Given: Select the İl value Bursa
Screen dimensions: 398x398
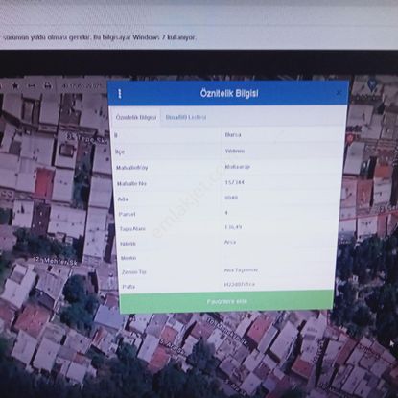Looking at the screenshot, I should pos(233,135).
